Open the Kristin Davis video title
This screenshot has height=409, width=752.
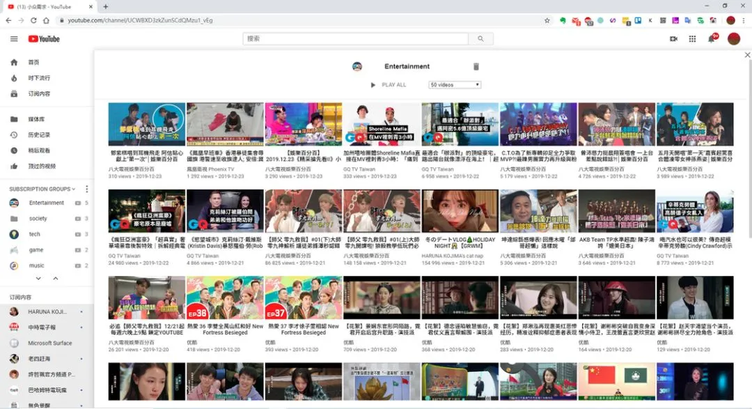[x=225, y=242]
